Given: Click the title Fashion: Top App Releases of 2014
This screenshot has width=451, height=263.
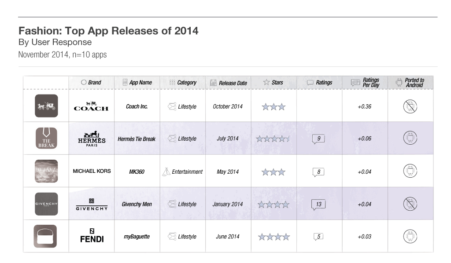Looking at the screenshot, I should pyautogui.click(x=108, y=31).
